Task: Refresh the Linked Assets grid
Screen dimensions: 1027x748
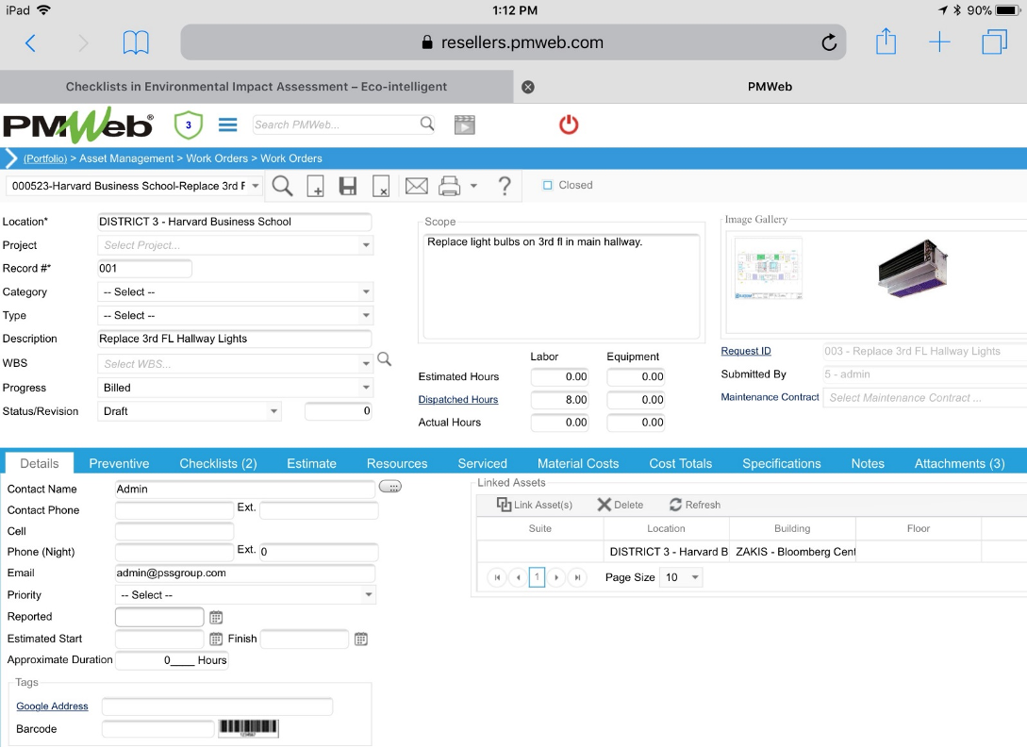Action: 695,505
